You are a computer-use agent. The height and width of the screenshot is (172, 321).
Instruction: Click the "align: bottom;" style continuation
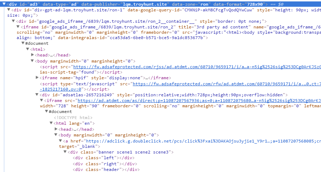(x=35, y=38)
